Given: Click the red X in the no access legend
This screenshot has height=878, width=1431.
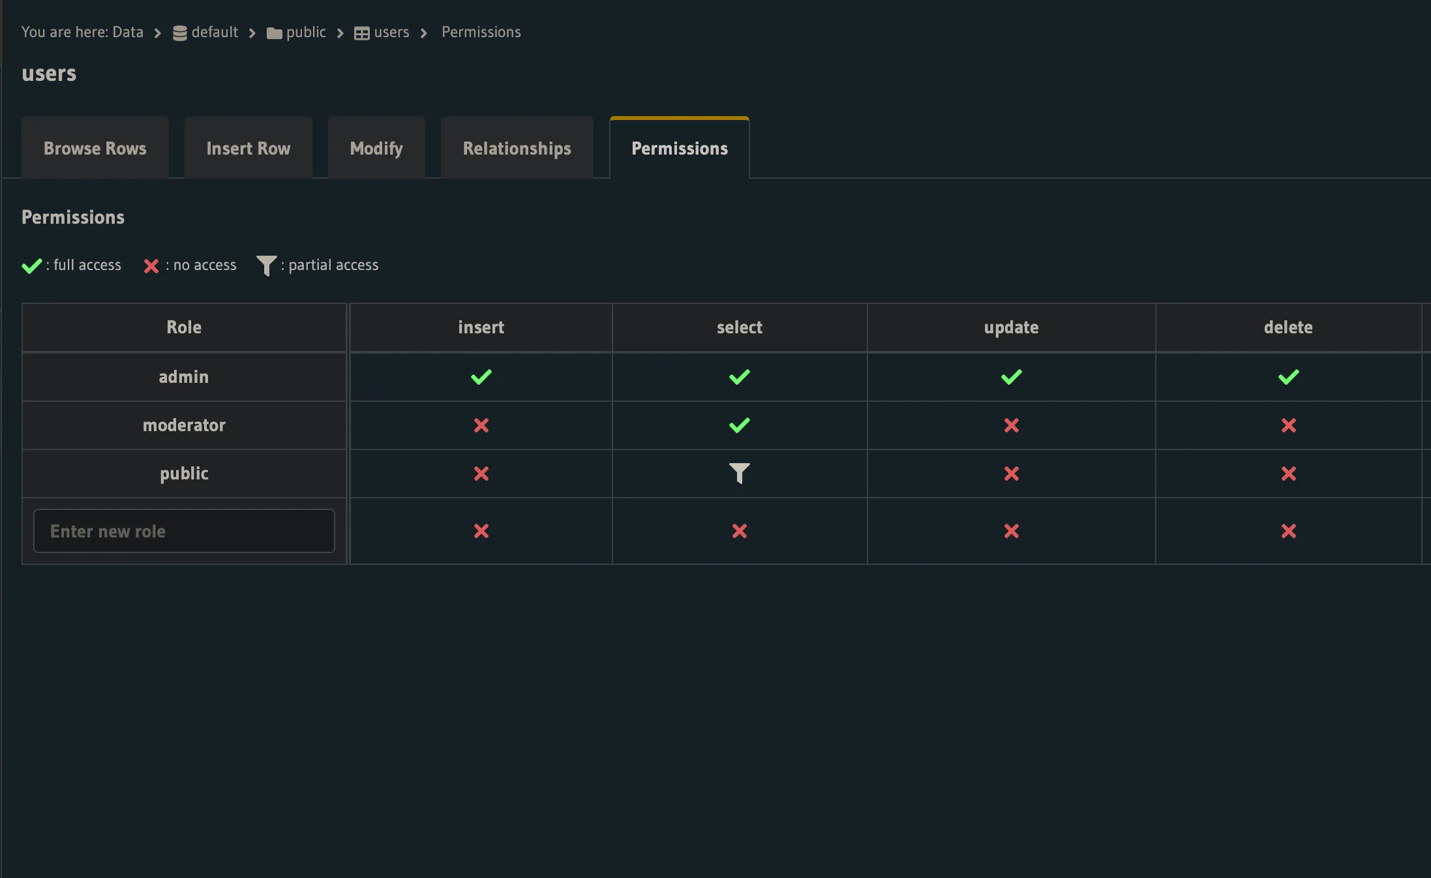Looking at the screenshot, I should (151, 266).
